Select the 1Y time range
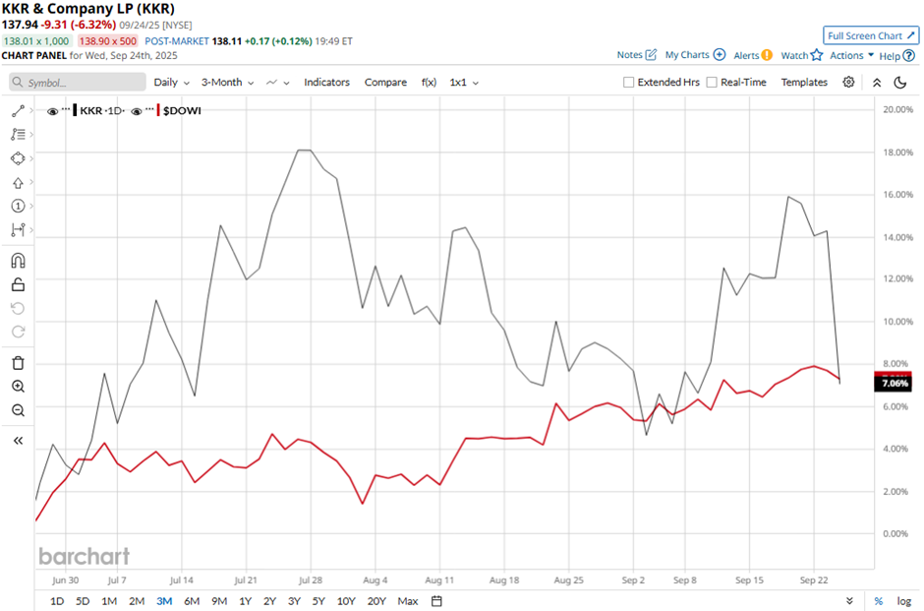The image size is (924, 611). pyautogui.click(x=245, y=601)
